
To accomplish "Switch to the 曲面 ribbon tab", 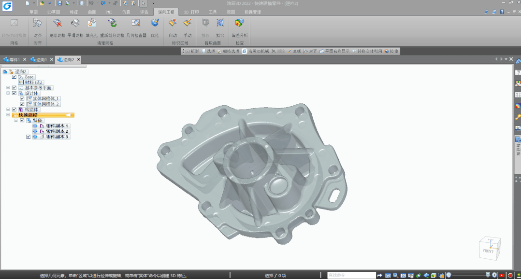I will [92, 12].
